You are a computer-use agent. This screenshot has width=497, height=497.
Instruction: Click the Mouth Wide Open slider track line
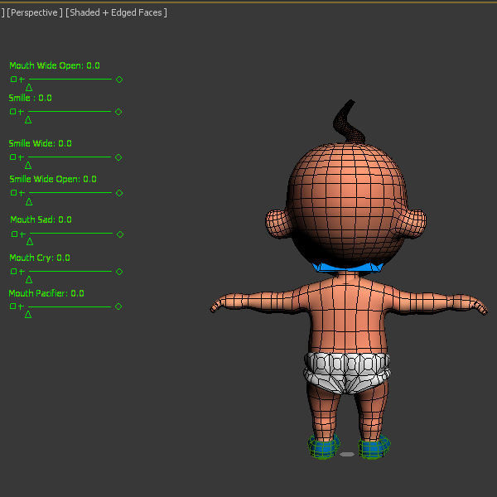pyautogui.click(x=70, y=80)
